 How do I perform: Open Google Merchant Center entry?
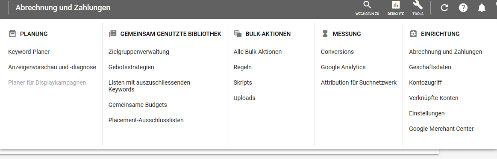pyautogui.click(x=441, y=129)
